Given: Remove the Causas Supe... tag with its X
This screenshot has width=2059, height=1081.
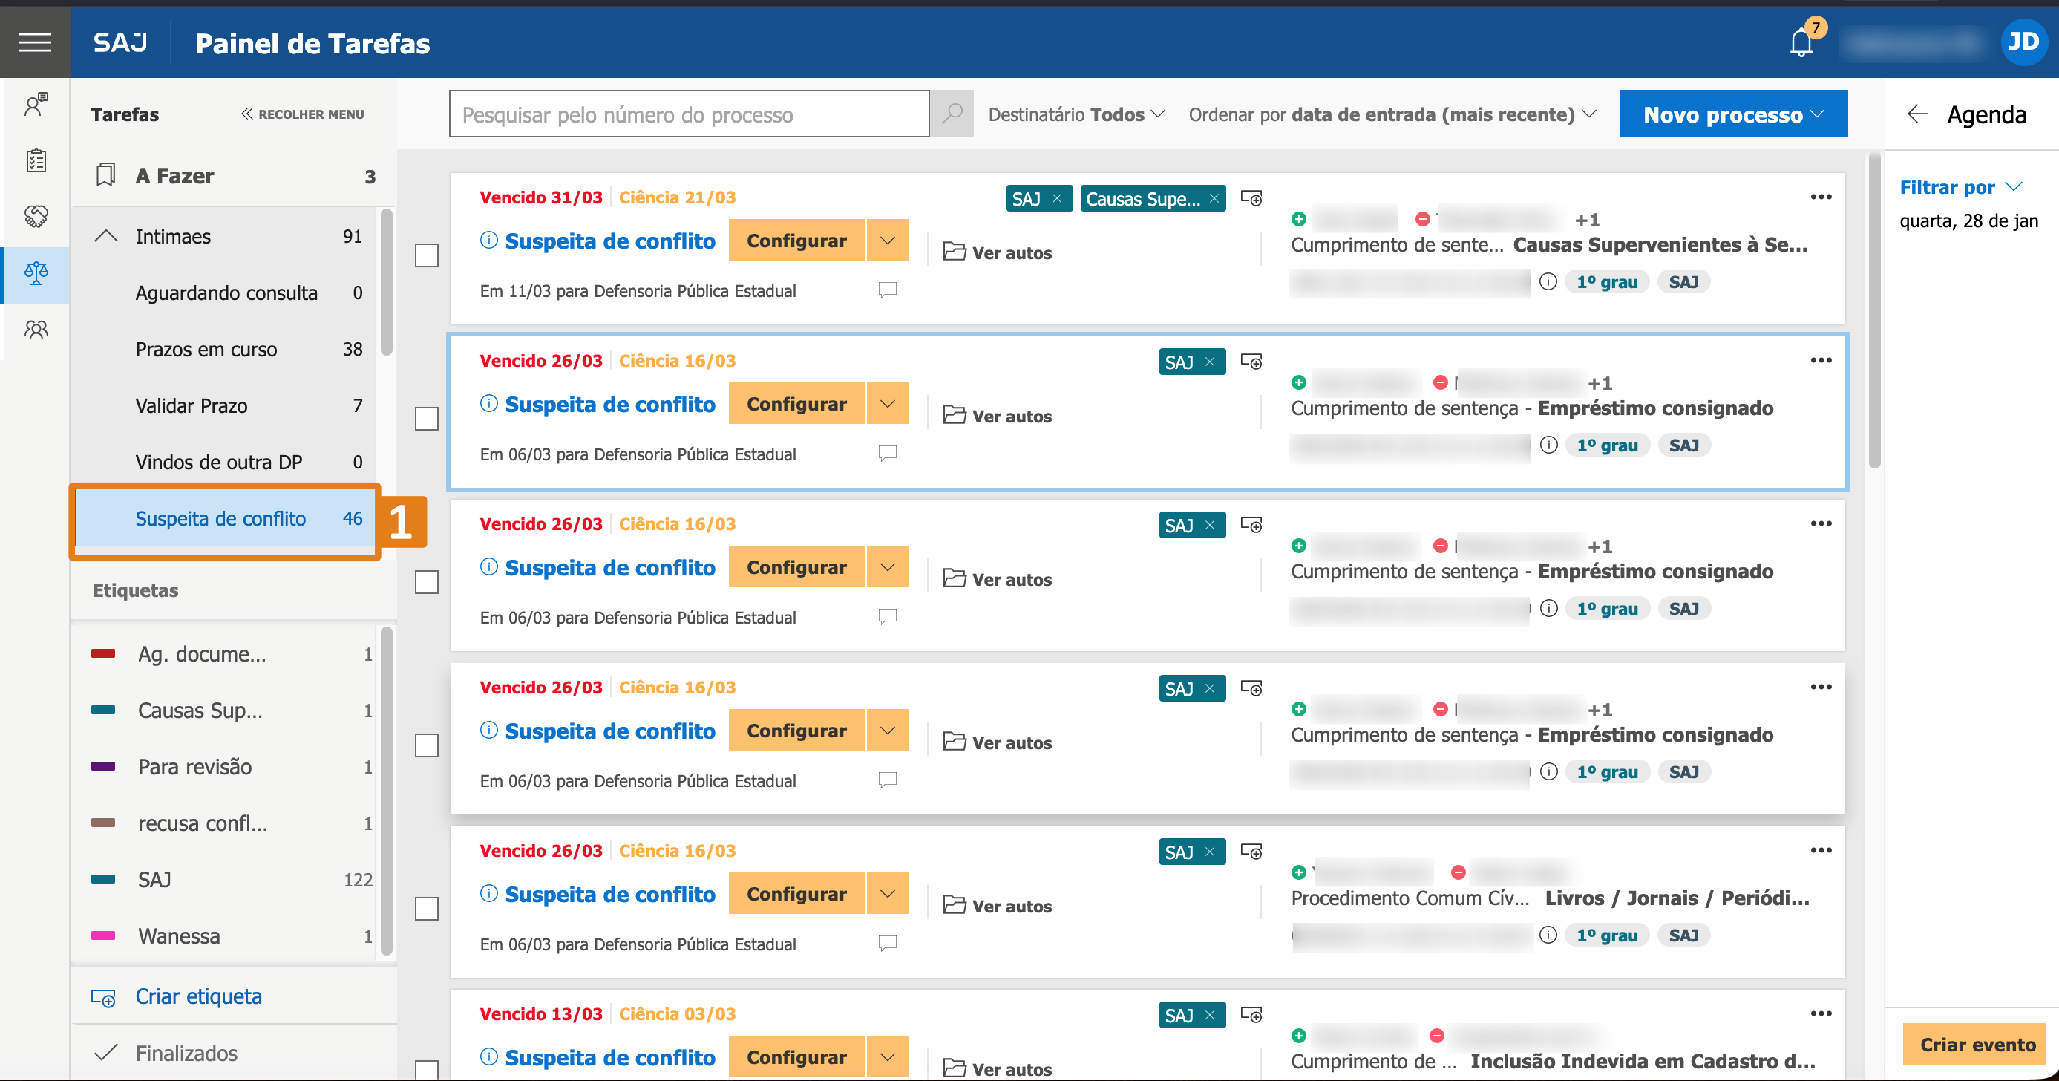Looking at the screenshot, I should [1214, 198].
